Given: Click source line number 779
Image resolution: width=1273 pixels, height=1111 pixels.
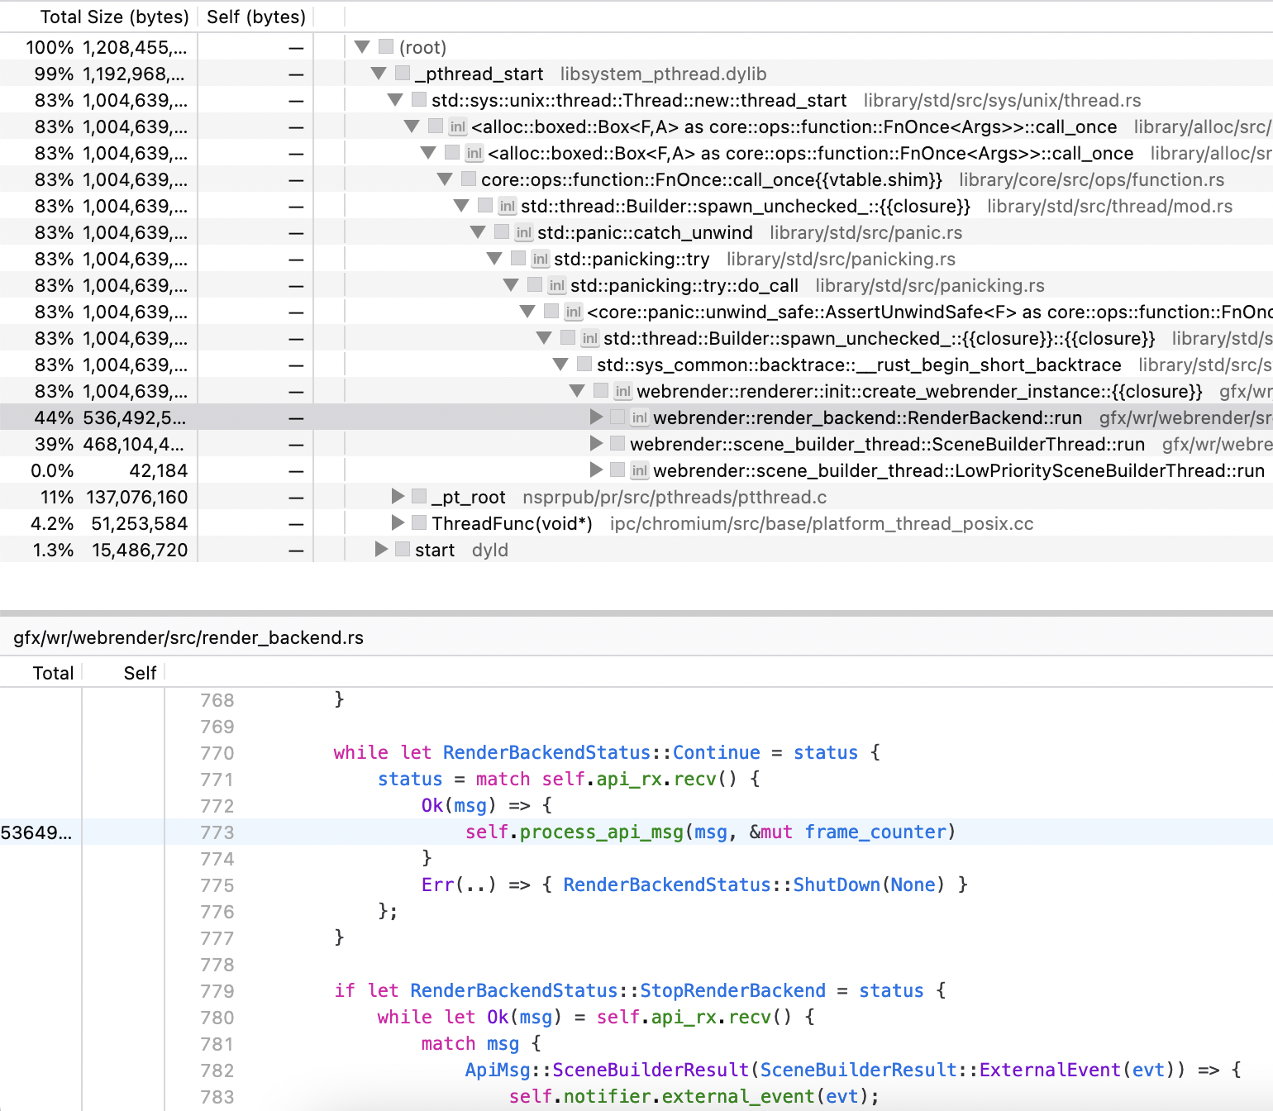Looking at the screenshot, I should [217, 991].
